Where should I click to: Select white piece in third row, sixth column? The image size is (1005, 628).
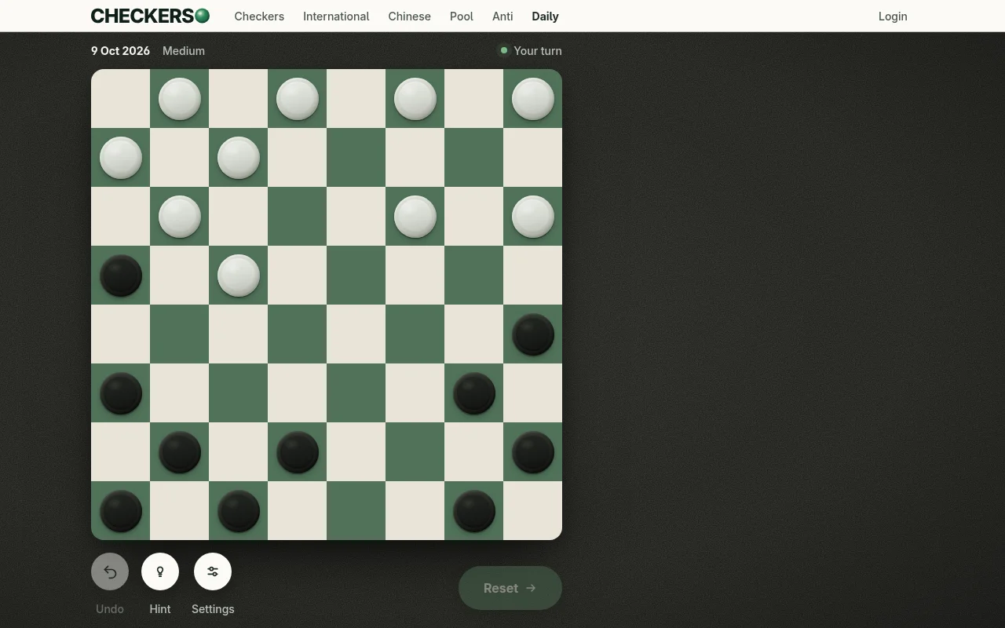coord(415,217)
